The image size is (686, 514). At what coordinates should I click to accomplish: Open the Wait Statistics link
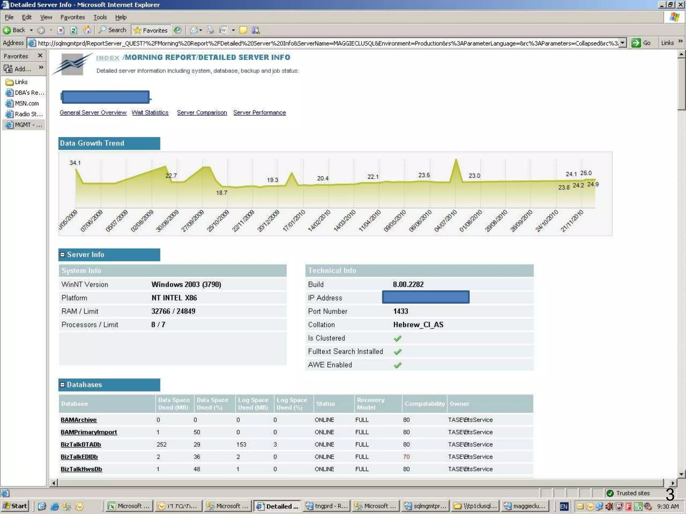(150, 113)
